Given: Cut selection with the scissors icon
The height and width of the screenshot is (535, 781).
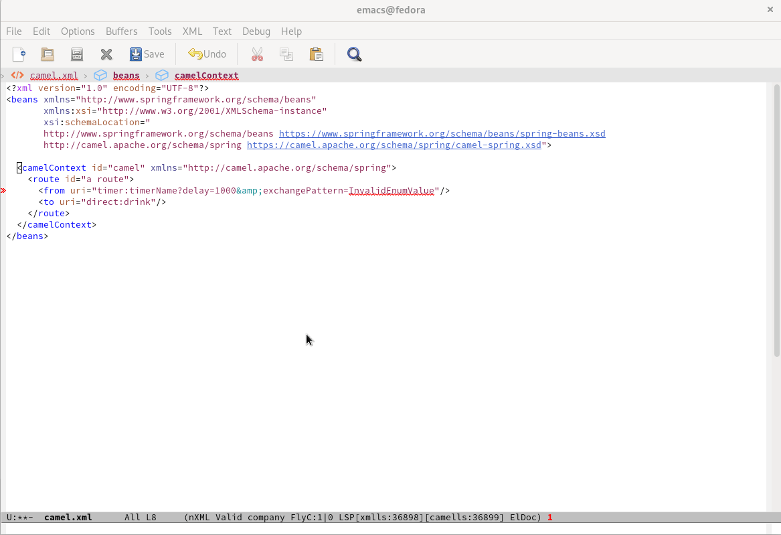Looking at the screenshot, I should tap(257, 54).
